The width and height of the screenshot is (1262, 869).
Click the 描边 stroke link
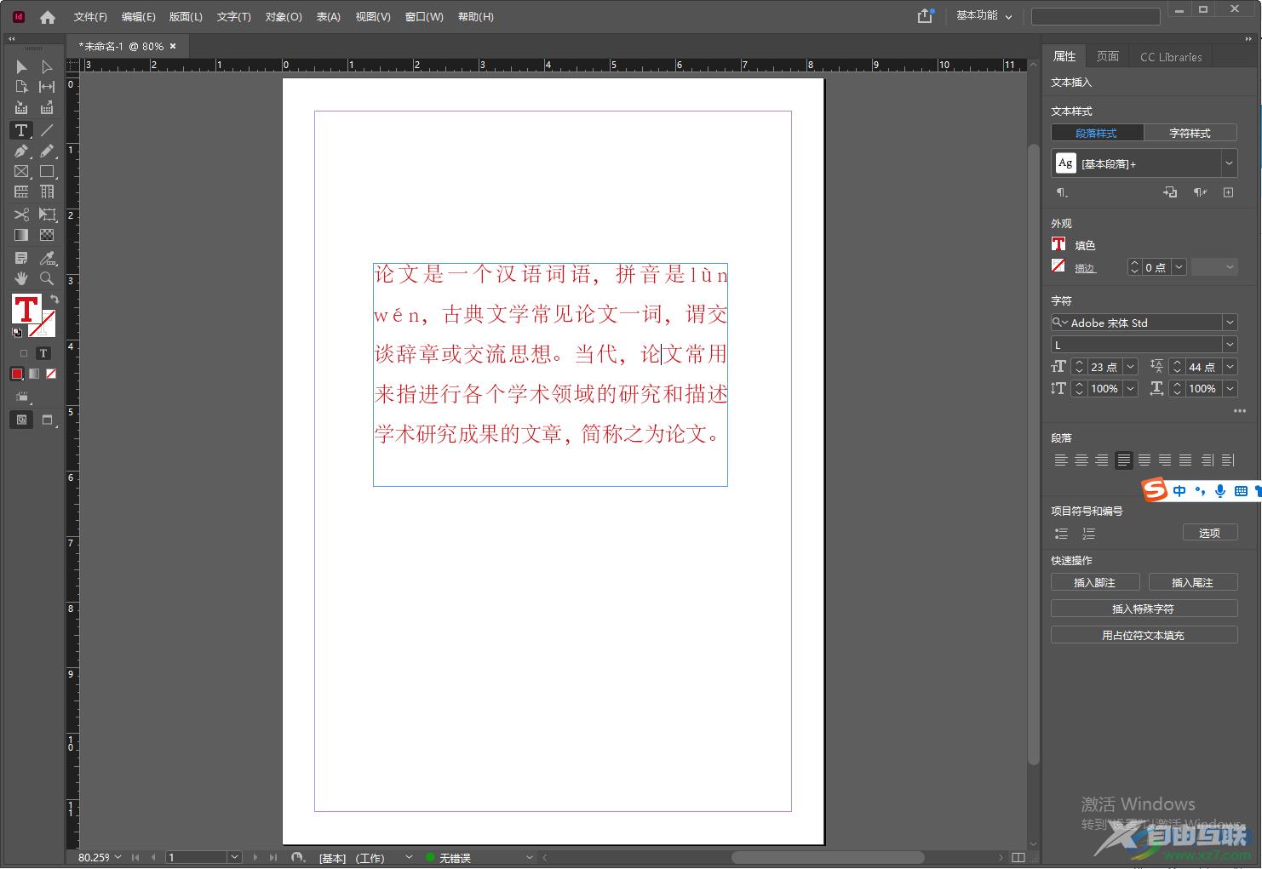point(1085,268)
